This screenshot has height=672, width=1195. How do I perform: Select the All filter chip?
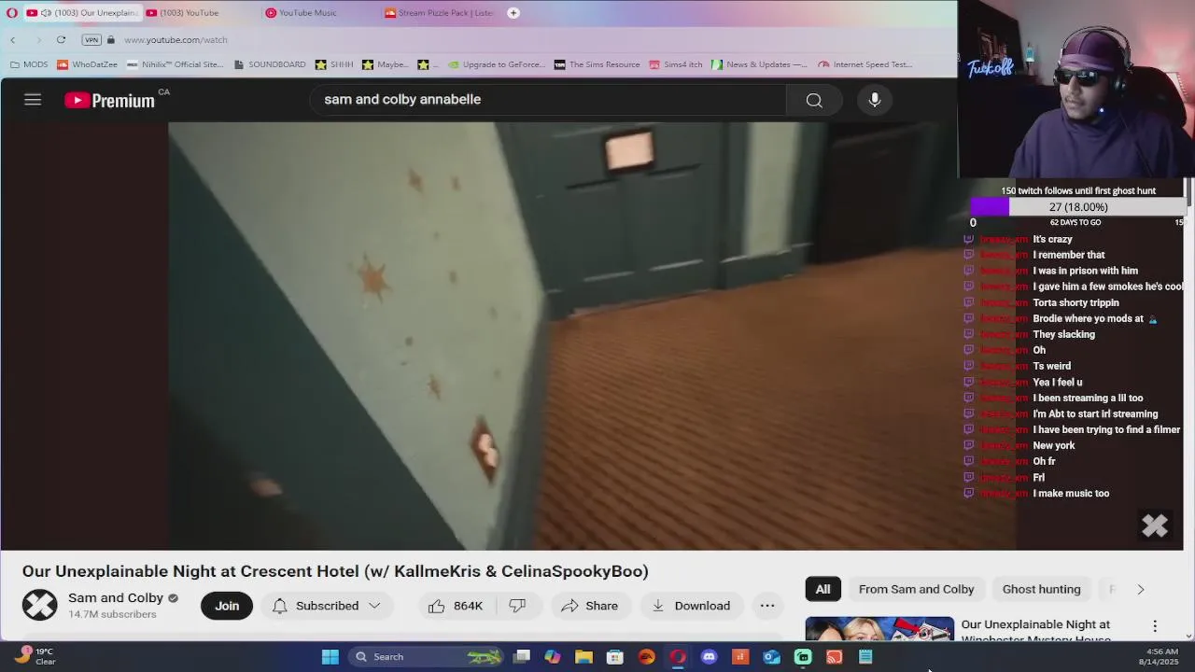pyautogui.click(x=822, y=589)
